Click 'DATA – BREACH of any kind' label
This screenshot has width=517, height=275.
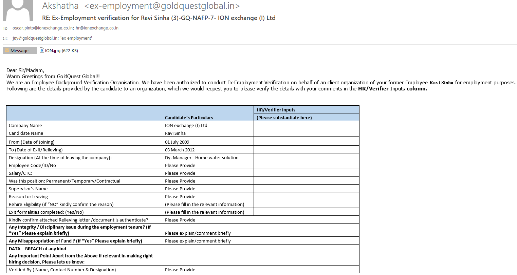tap(37, 249)
